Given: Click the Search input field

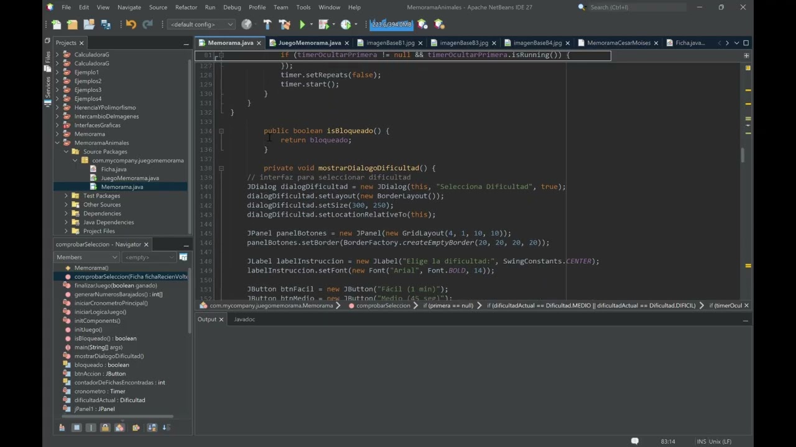Looking at the screenshot, I should pyautogui.click(x=637, y=7).
